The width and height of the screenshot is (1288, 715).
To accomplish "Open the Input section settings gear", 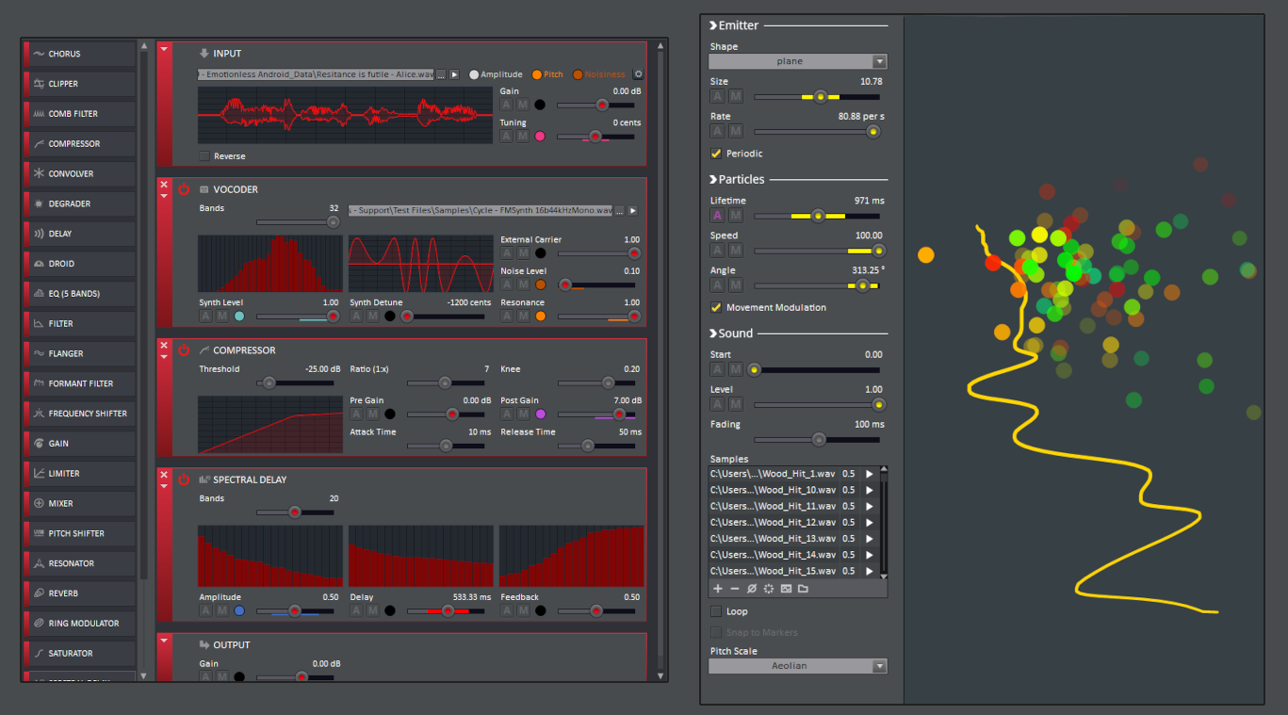I will [638, 74].
